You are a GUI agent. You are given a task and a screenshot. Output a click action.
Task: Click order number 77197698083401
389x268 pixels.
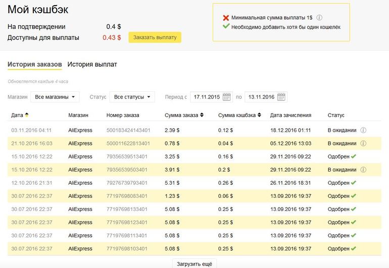click(127, 196)
